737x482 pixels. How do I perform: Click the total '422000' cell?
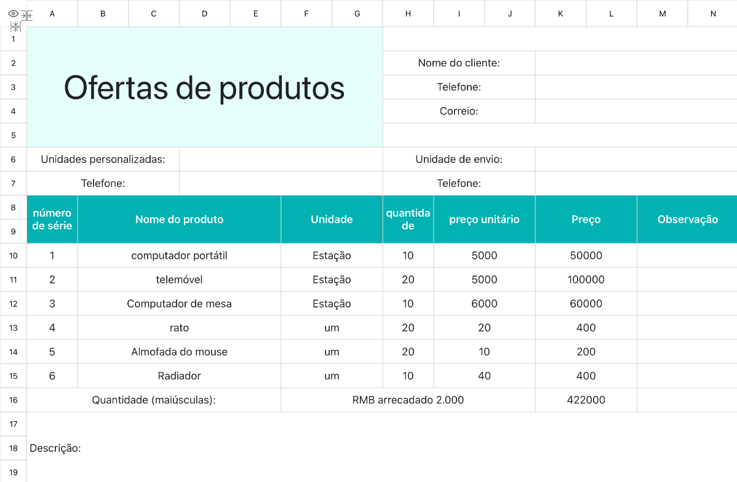click(586, 400)
